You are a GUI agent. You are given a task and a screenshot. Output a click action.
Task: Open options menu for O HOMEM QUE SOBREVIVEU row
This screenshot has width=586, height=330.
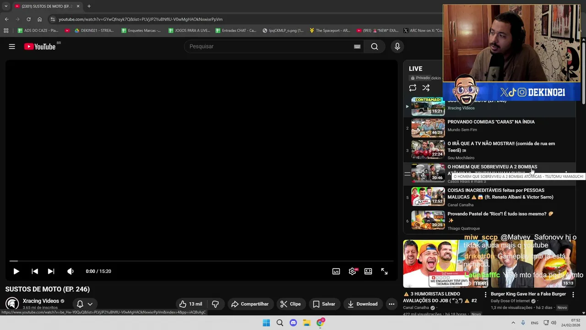[566, 173]
